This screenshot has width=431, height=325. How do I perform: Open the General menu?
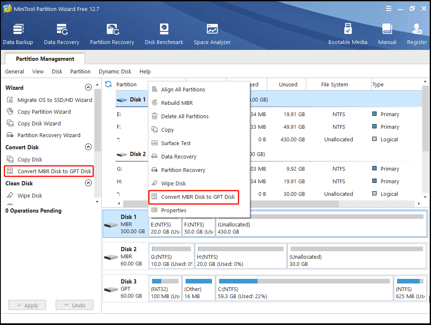point(14,72)
